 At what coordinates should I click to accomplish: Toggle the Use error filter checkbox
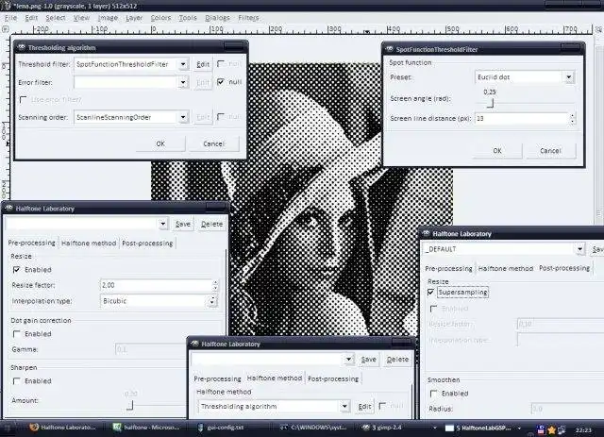coord(23,100)
